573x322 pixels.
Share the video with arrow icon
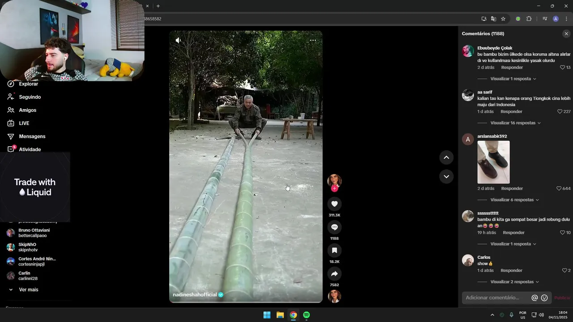pos(334,274)
